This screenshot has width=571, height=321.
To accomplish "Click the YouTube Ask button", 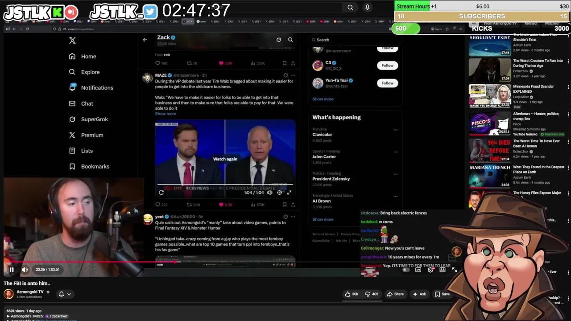I will 419,294.
